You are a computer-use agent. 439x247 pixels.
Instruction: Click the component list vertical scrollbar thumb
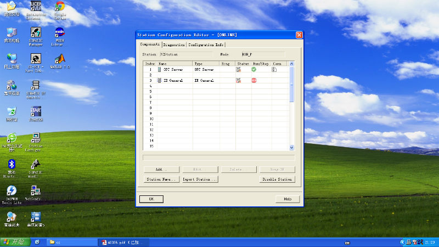(x=291, y=85)
